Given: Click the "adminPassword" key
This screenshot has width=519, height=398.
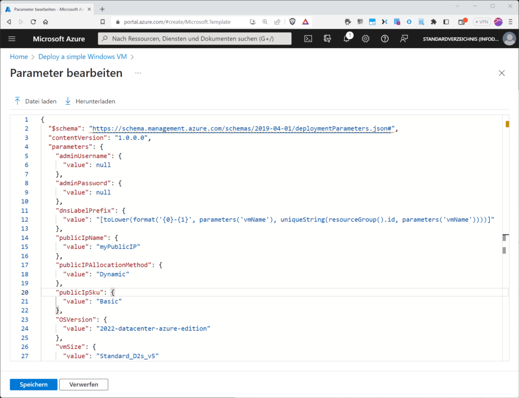Looking at the screenshot, I should [x=84, y=183].
